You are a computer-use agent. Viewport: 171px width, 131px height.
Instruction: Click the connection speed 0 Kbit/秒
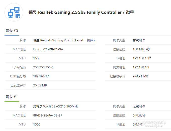click(x=139, y=115)
